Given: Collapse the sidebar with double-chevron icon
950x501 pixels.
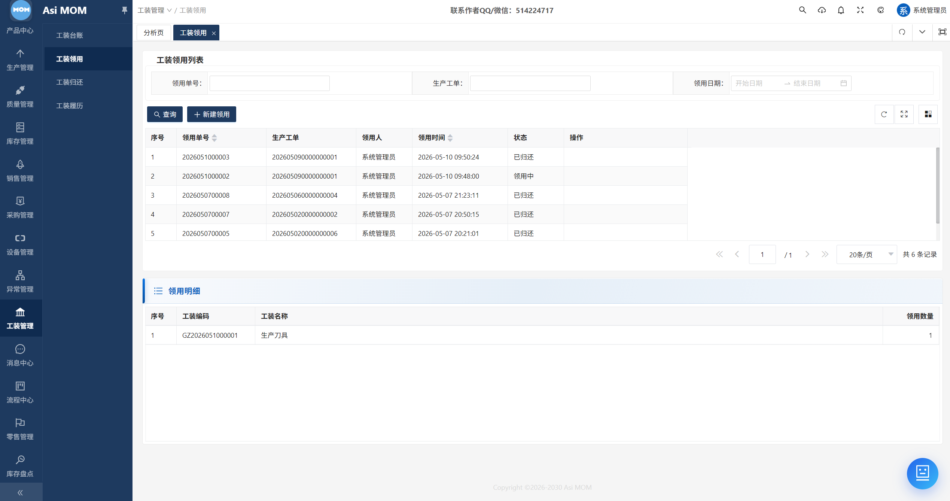Looking at the screenshot, I should coord(20,492).
